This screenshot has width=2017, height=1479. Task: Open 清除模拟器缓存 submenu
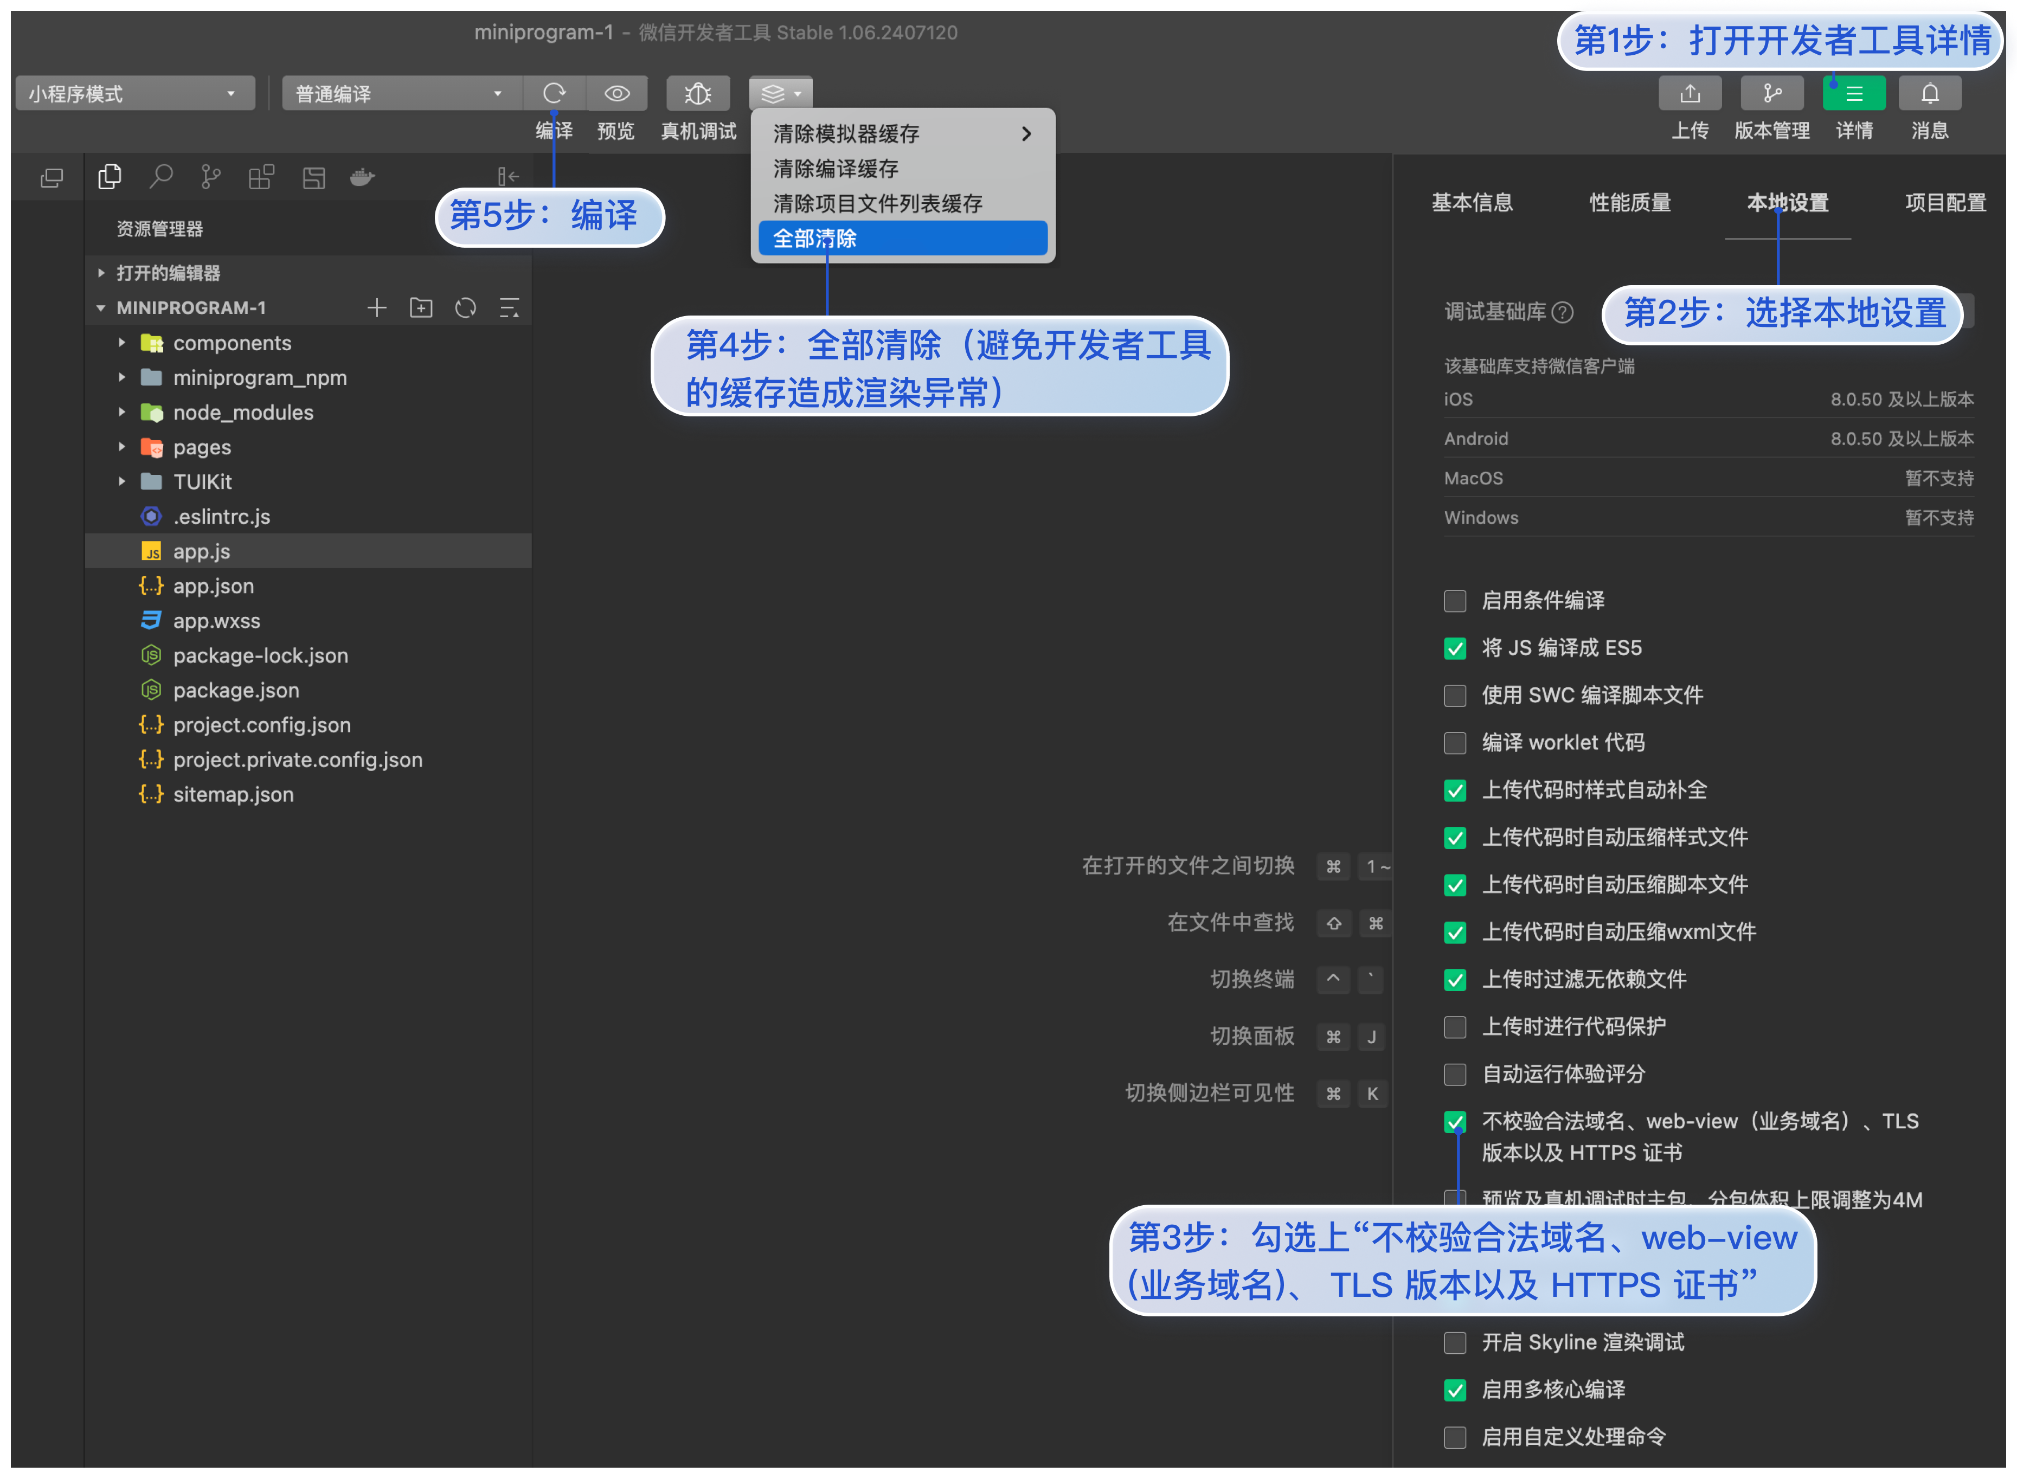coord(902,133)
